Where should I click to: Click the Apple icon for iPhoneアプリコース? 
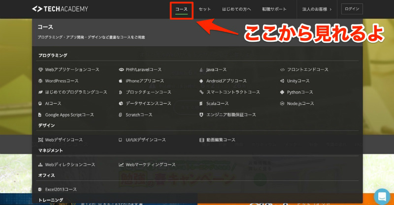pyautogui.click(x=121, y=81)
